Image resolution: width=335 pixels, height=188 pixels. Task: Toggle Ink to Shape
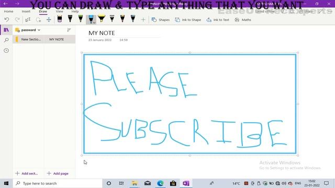188,20
